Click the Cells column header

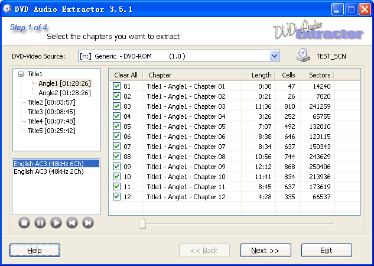tap(287, 75)
